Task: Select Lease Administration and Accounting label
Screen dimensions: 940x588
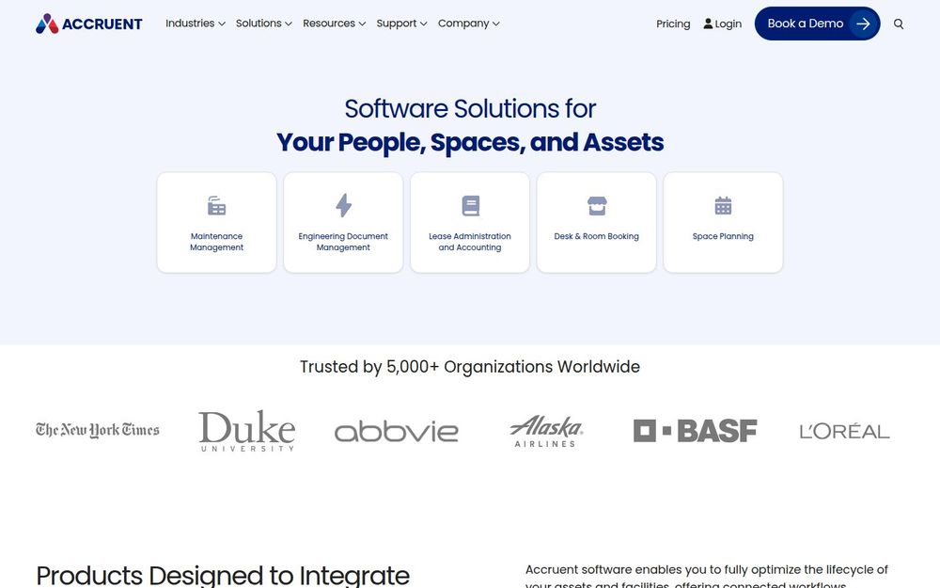Action: point(470,242)
